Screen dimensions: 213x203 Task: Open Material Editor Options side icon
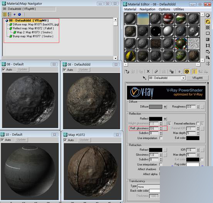208,51
